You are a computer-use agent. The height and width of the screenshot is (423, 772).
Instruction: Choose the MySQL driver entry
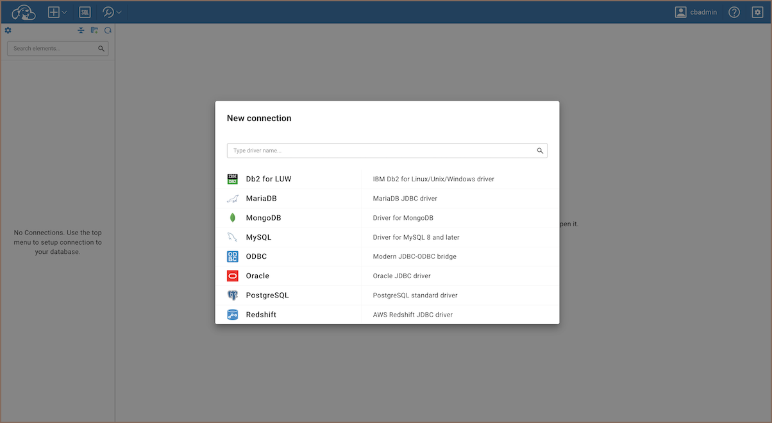tap(258, 237)
